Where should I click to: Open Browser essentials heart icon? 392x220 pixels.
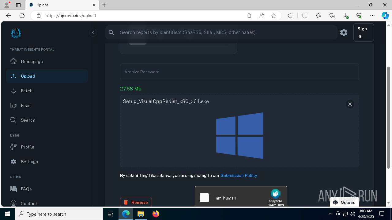359,16
